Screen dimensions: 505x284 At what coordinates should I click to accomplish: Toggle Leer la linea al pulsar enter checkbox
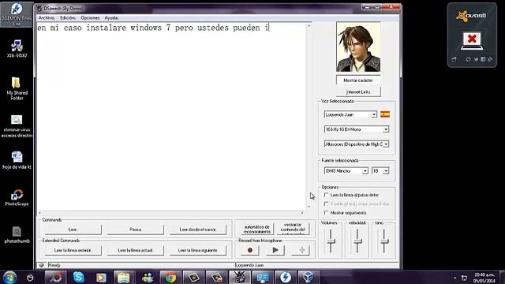coord(326,195)
